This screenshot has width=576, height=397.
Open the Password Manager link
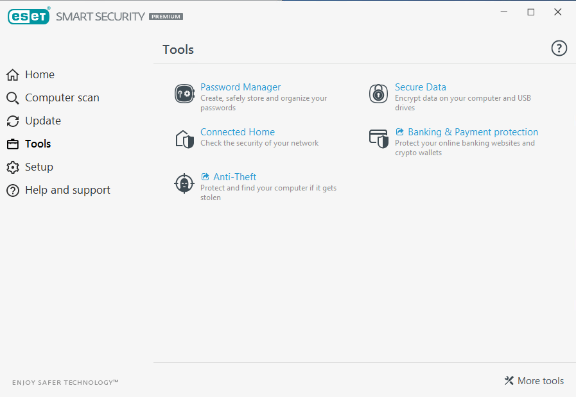(x=240, y=87)
